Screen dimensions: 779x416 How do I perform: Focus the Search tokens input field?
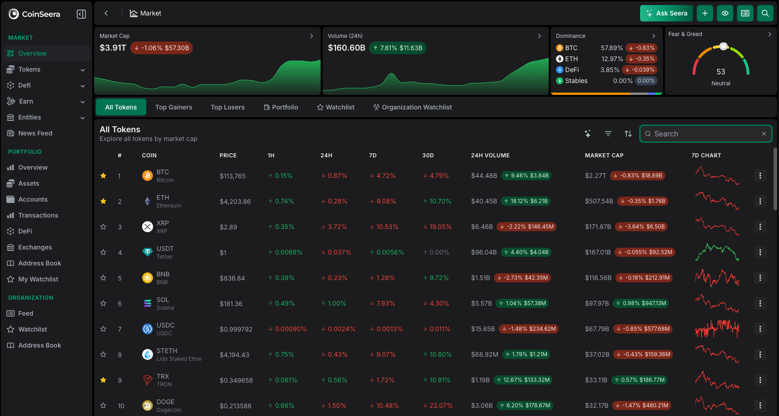tap(706, 134)
